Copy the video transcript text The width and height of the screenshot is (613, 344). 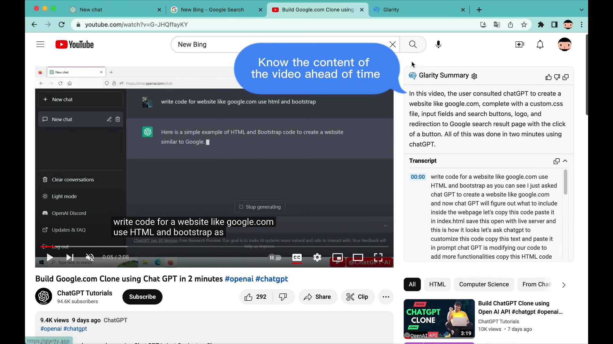(556, 161)
